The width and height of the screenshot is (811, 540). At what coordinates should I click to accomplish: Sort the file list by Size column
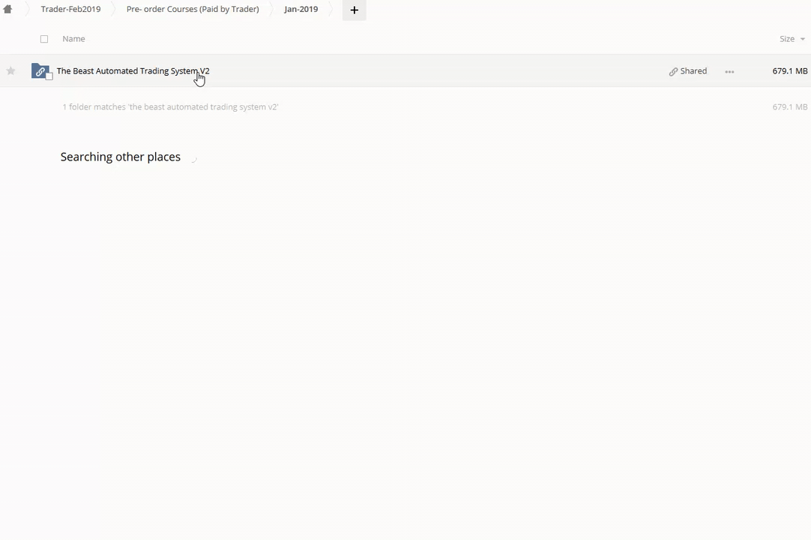(x=786, y=39)
